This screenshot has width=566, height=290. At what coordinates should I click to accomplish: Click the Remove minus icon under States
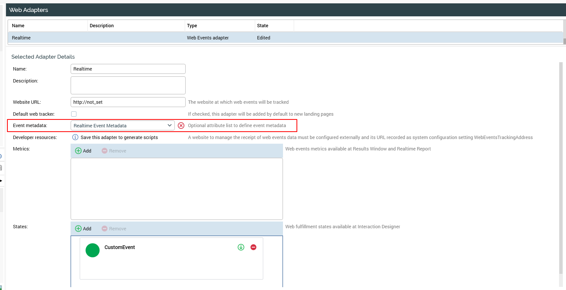(105, 229)
